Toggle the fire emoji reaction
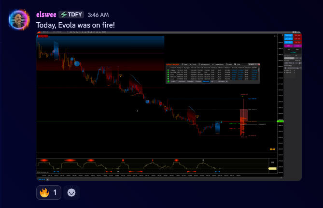Screen dimensions: 323x208 point(49,193)
